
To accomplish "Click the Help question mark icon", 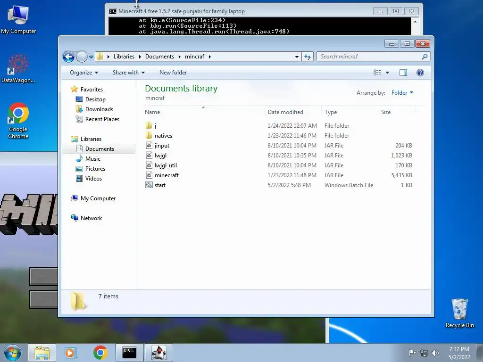I will [x=420, y=73].
